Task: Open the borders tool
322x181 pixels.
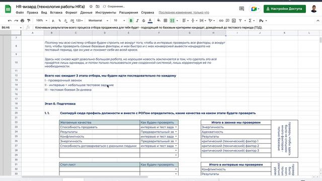Action: tap(166, 21)
